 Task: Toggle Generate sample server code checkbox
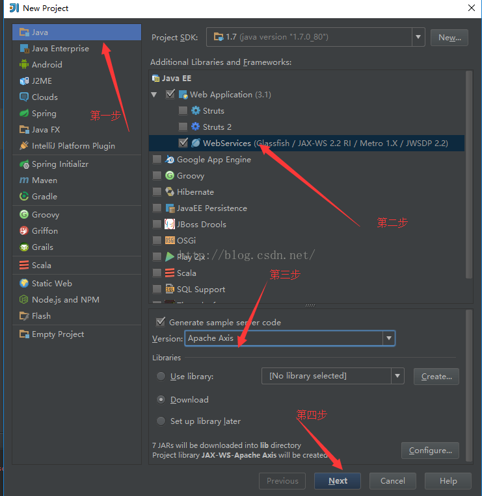coord(161,322)
